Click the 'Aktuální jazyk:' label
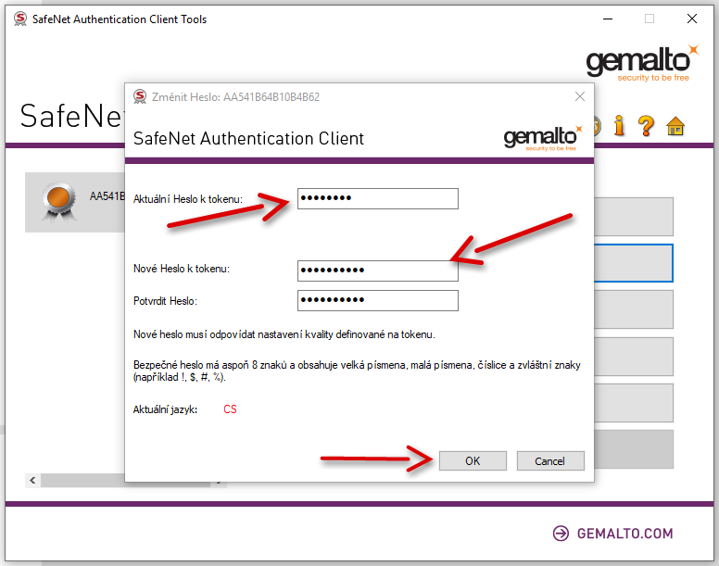 coord(165,409)
